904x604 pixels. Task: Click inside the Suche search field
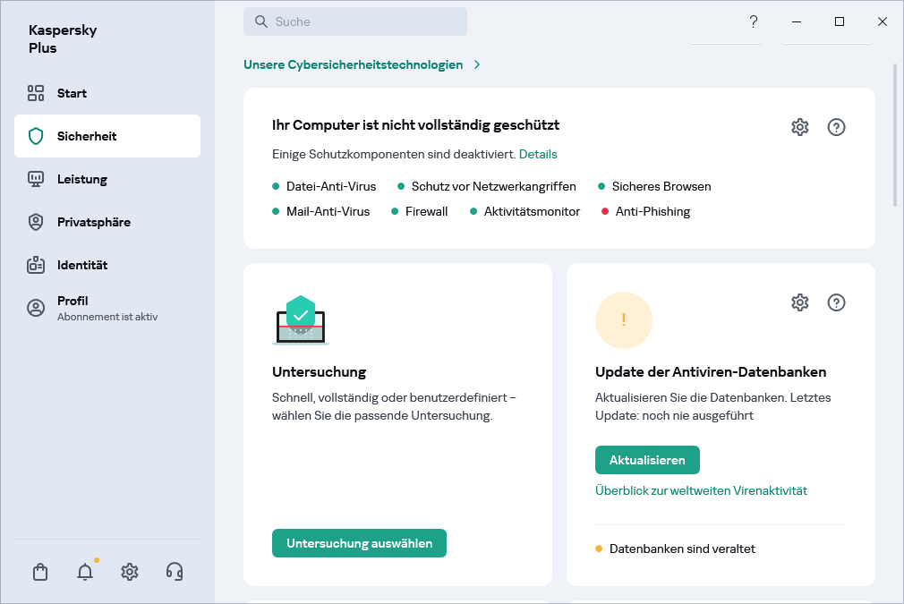pos(355,21)
